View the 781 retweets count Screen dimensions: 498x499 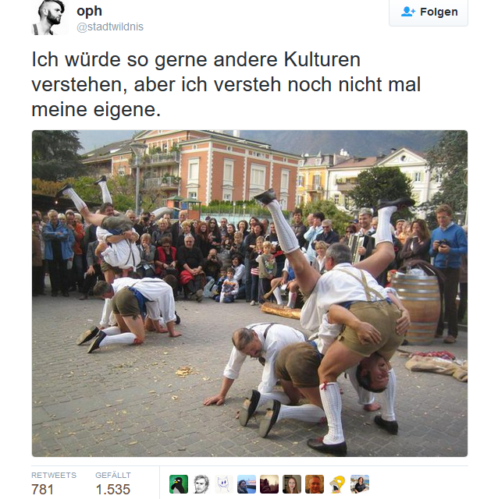click(x=42, y=489)
